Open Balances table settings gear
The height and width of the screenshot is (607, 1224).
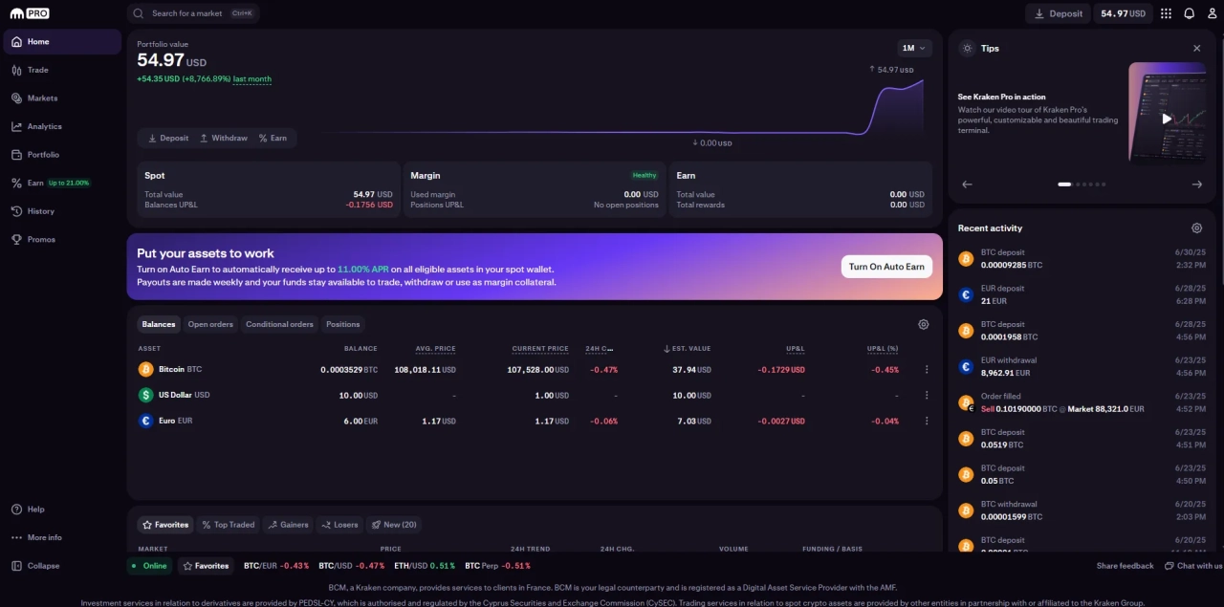[x=923, y=324]
